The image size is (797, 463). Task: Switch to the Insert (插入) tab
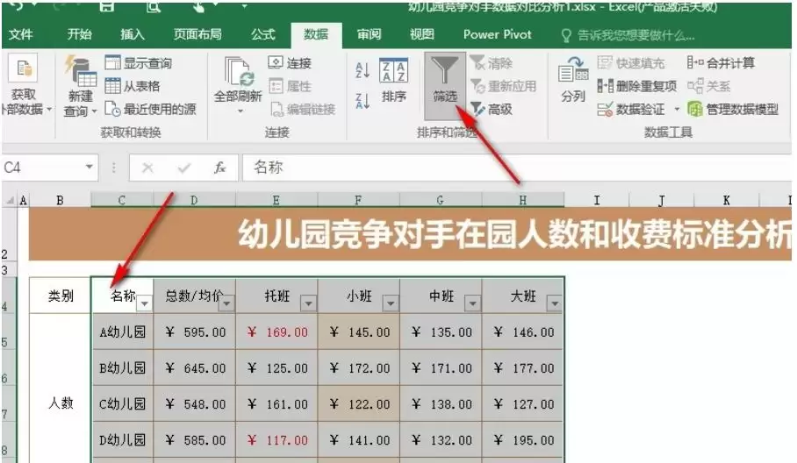[133, 34]
